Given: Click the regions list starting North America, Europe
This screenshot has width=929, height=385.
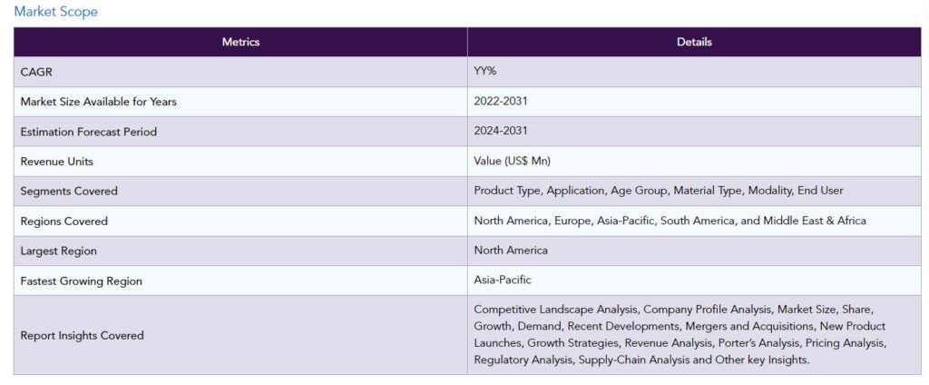Looking at the screenshot, I should click(x=670, y=221).
